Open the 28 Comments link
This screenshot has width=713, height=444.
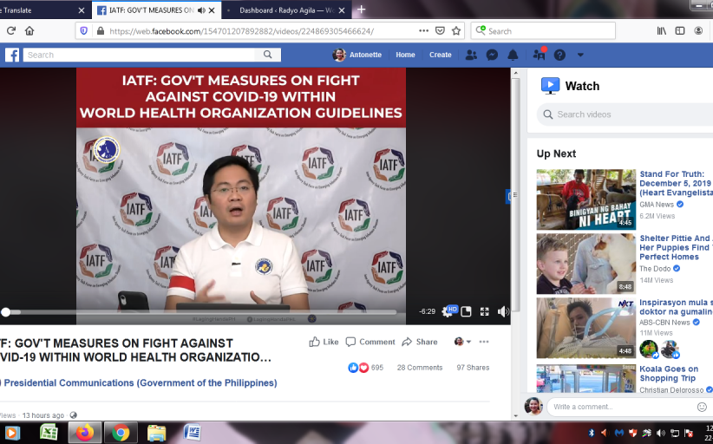(x=420, y=368)
